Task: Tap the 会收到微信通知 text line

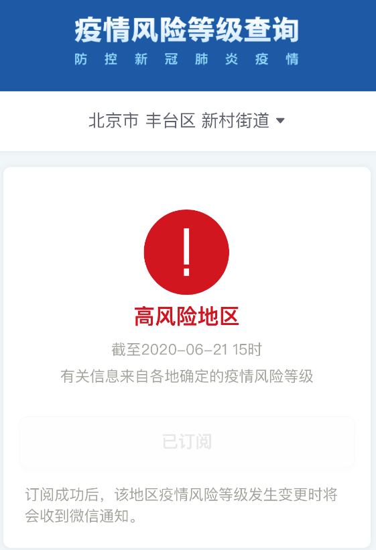Action: pos(81,516)
